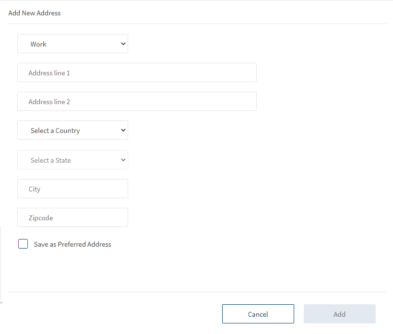Click the Country dropdown chevron arrow
Screen dimensions: 393x334
123,130
